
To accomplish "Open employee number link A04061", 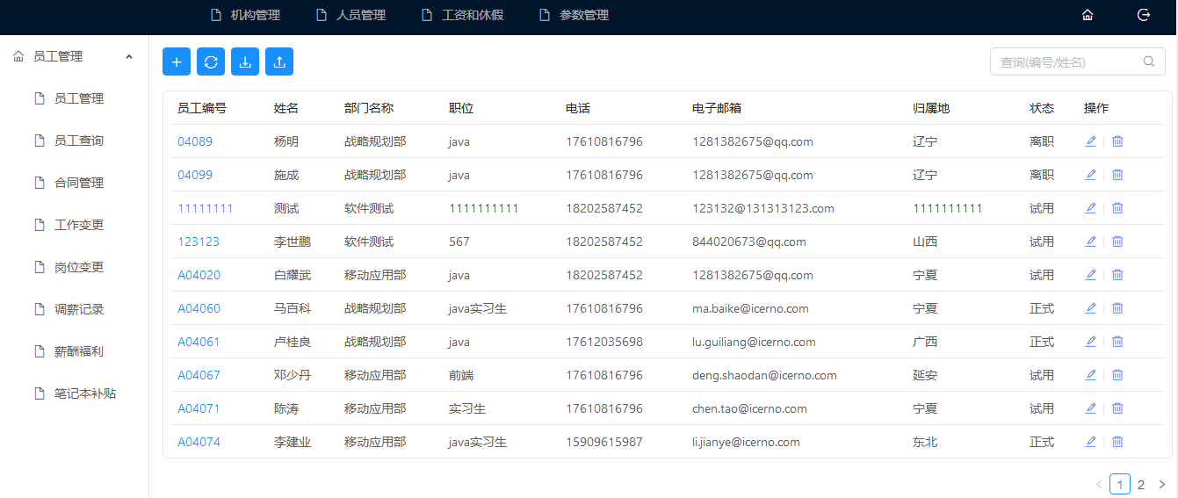I will pos(199,342).
